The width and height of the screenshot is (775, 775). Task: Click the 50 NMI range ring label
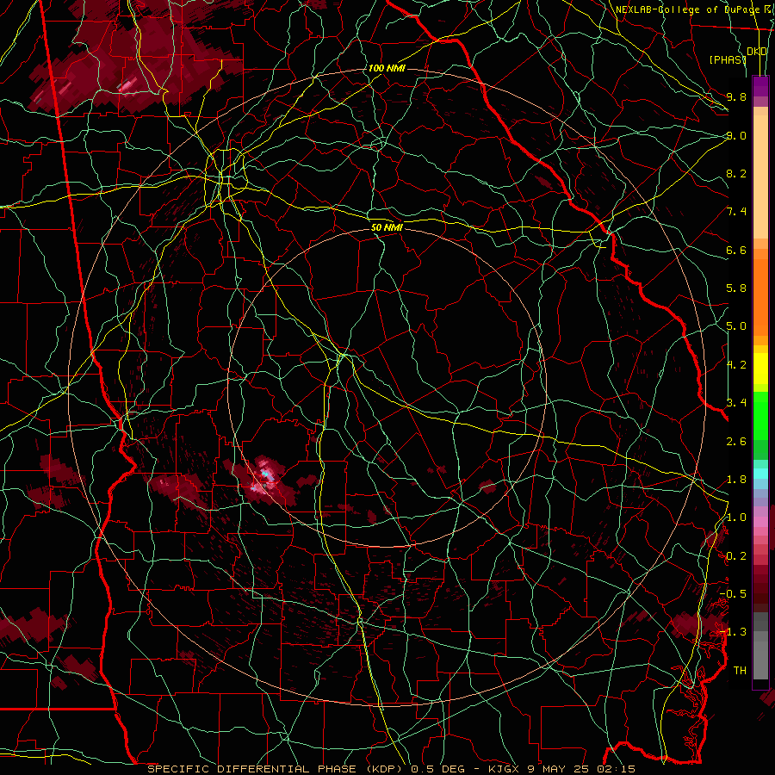pos(387,227)
